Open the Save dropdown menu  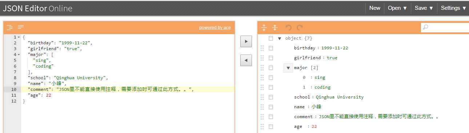[x=424, y=8]
